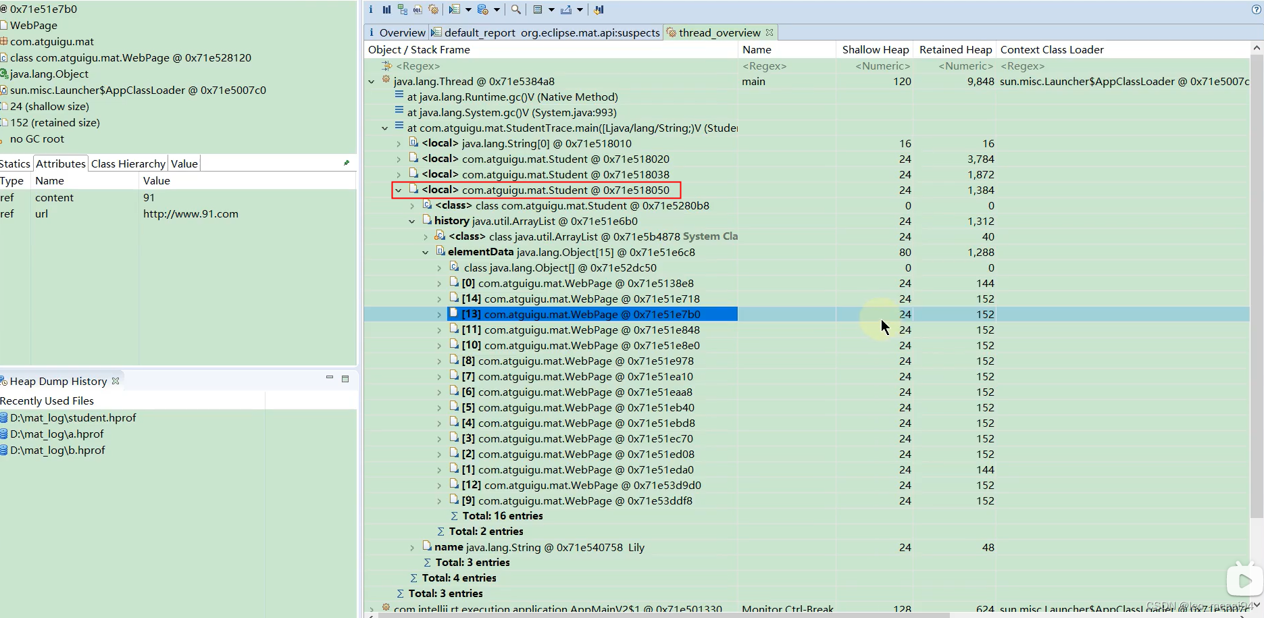Viewport: 1264px width, 618px height.
Task: Expand the name java.lang.String Lily node
Action: click(x=412, y=548)
